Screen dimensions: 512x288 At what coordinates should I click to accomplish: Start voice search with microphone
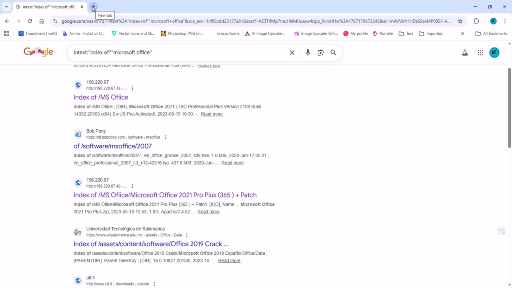[x=308, y=52]
